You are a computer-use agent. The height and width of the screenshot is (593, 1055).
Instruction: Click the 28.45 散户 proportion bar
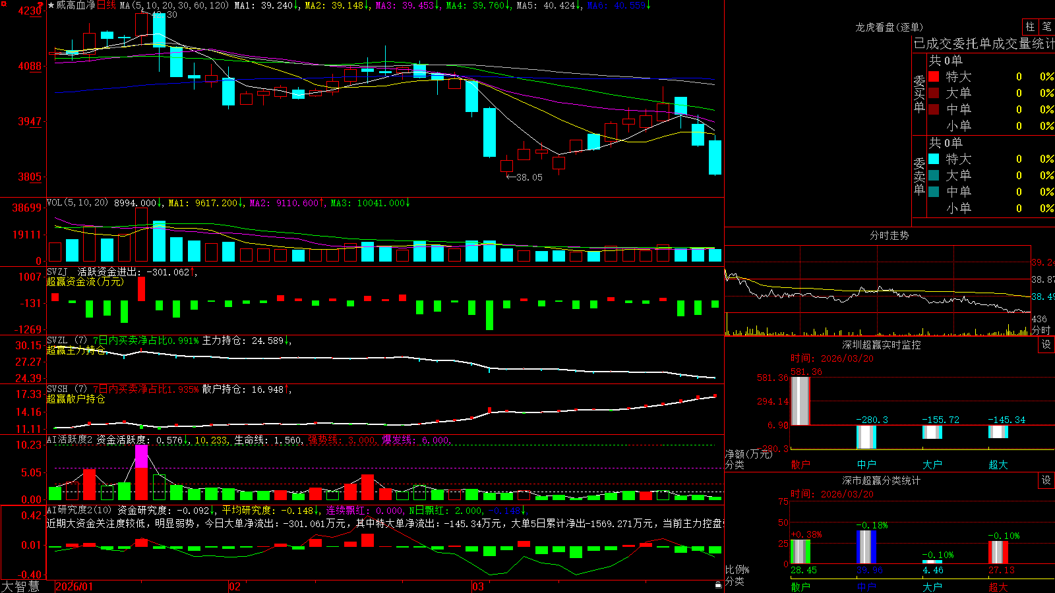point(800,552)
